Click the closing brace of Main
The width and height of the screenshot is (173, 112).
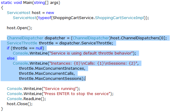[2, 109]
